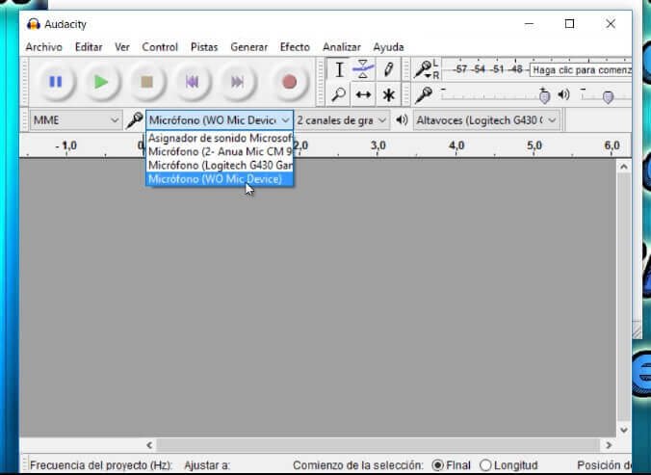Open recording meter microphone options
Screen dimensions: 651x475
click(426, 69)
